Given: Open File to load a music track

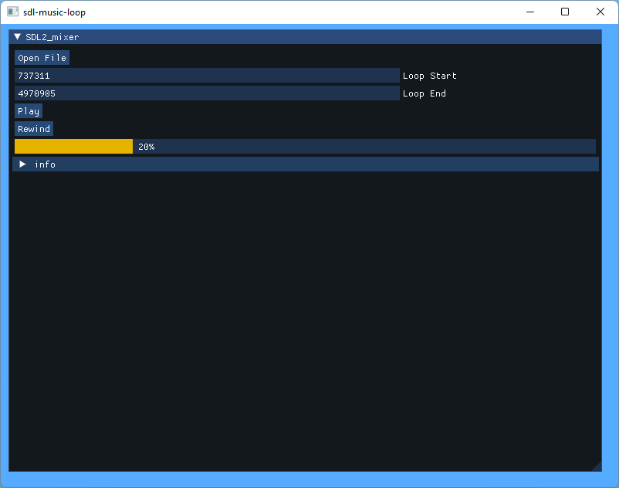Looking at the screenshot, I should tap(42, 57).
